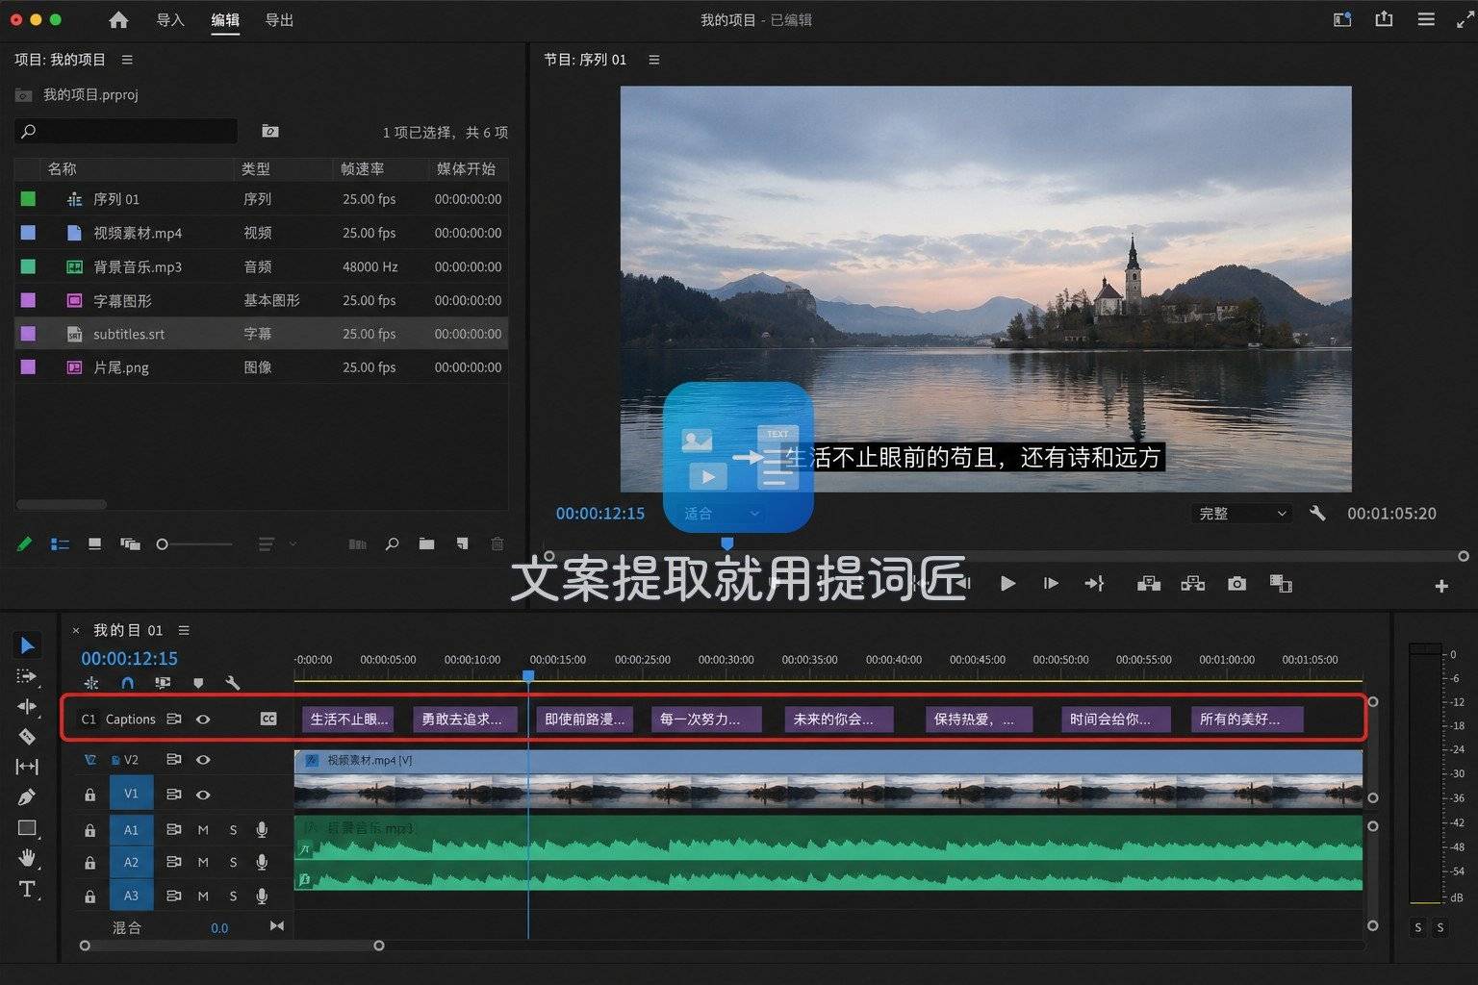
Task: Click the Export Frame camera icon
Action: pyautogui.click(x=1237, y=583)
